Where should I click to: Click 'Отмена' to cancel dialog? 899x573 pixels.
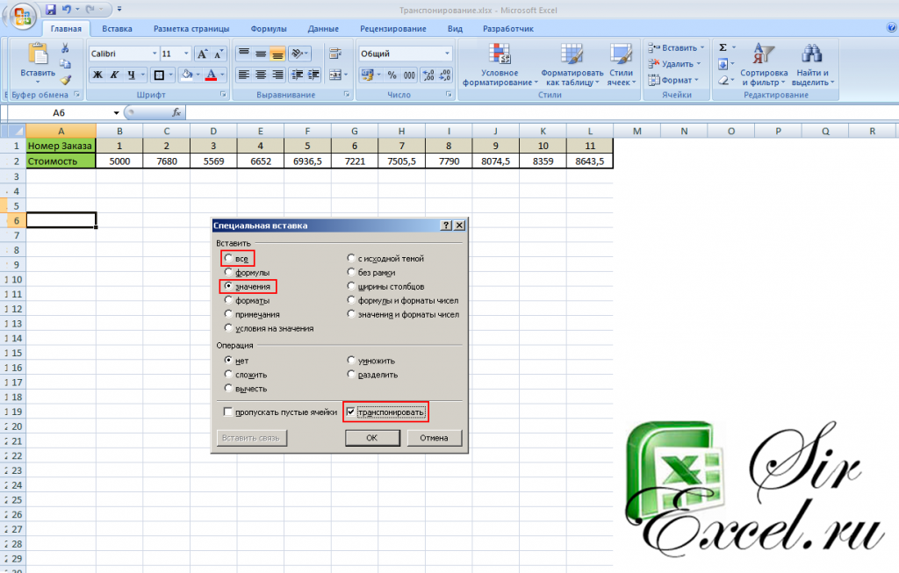(x=434, y=438)
